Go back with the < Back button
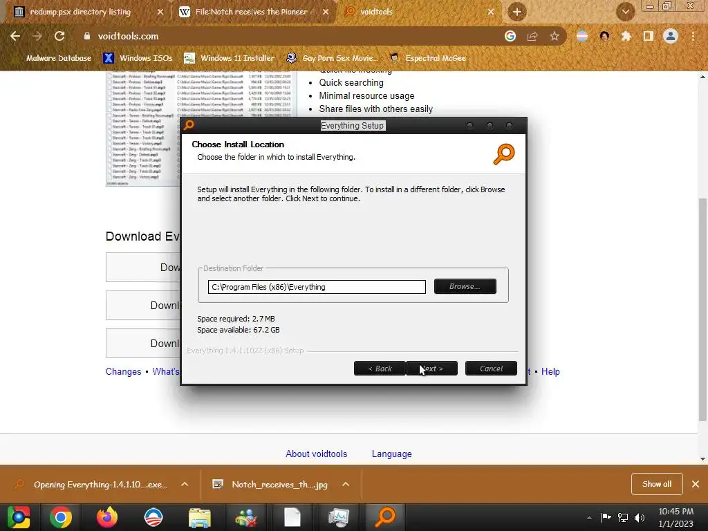Image resolution: width=708 pixels, height=531 pixels. pyautogui.click(x=380, y=369)
